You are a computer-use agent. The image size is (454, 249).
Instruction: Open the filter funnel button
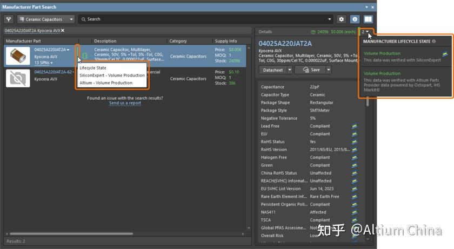(9, 19)
